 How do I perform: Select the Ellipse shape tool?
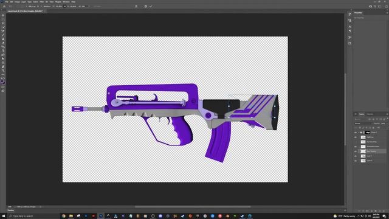pos(3,63)
